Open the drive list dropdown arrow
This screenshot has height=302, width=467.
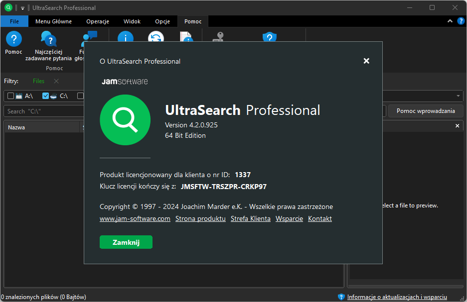click(x=458, y=96)
